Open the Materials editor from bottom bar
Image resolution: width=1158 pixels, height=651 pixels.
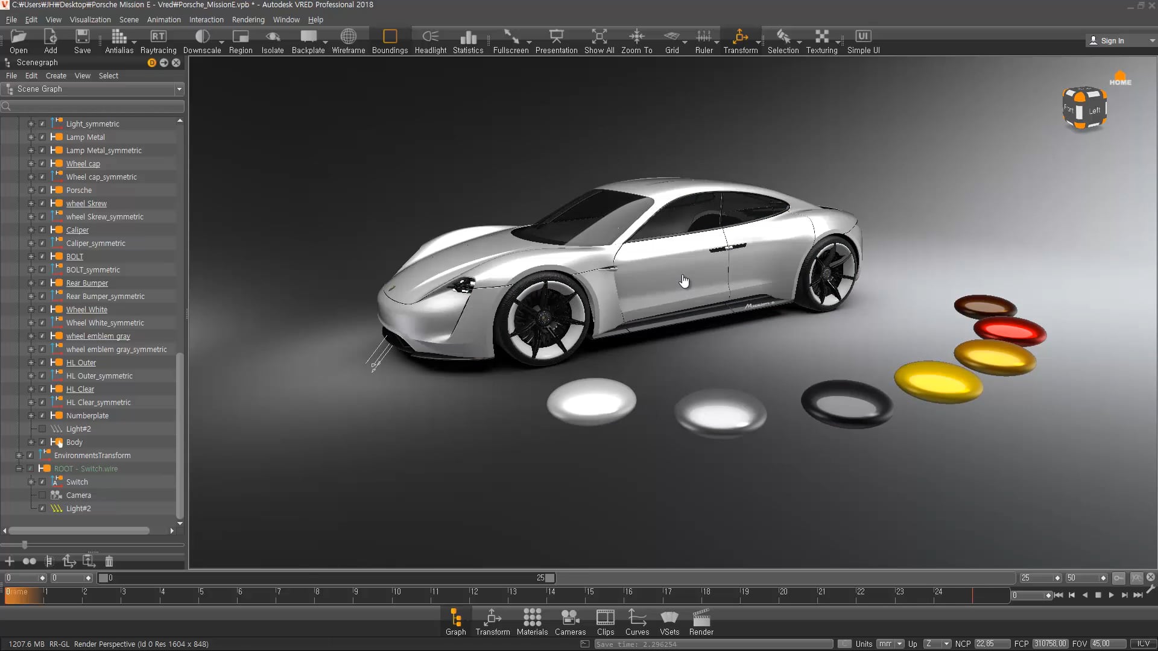[x=532, y=622]
